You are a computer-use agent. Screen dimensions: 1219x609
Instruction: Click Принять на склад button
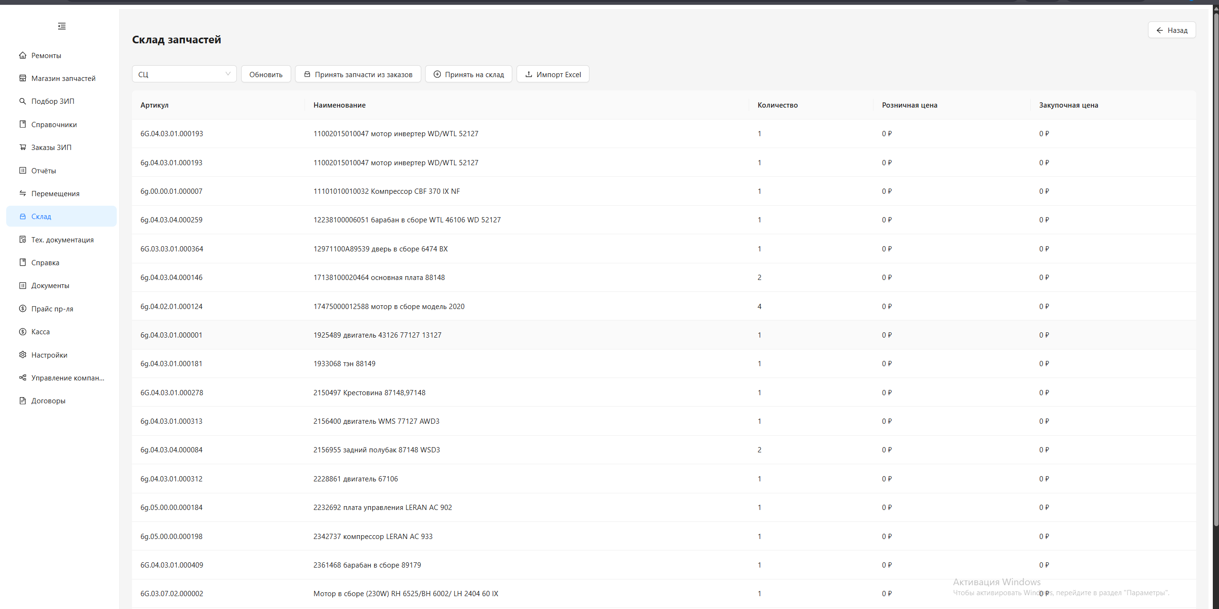tap(468, 74)
